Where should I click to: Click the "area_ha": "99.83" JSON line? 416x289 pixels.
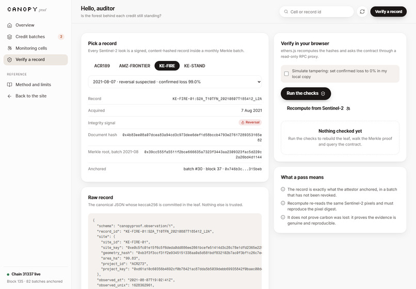pyautogui.click(x=120, y=258)
